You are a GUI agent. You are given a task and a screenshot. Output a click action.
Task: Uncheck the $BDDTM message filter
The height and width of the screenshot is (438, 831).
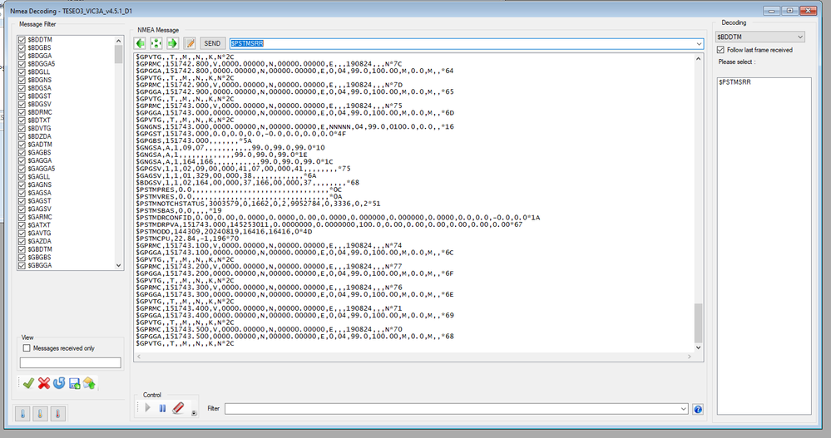pos(22,40)
